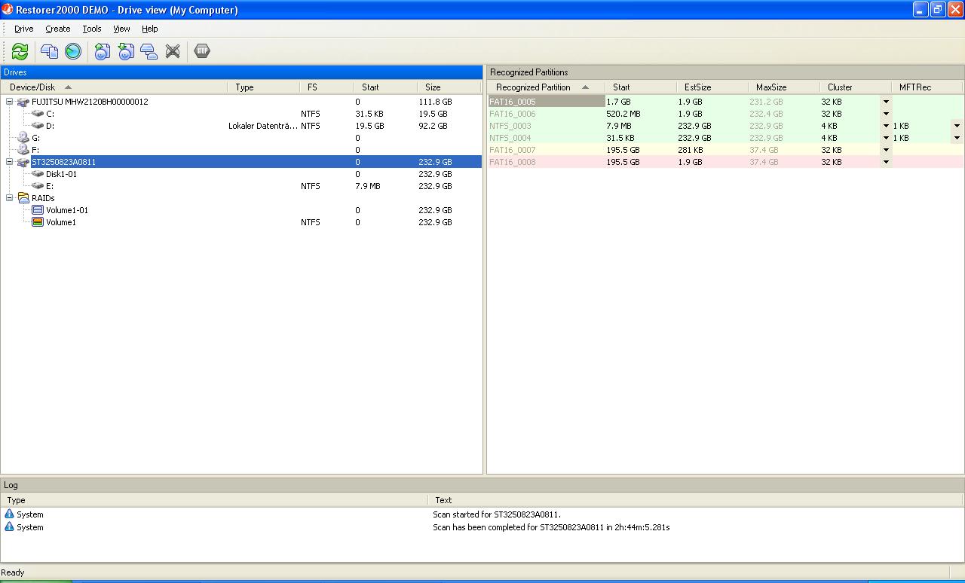Open the View menu
This screenshot has height=583, width=965.
[121, 29]
